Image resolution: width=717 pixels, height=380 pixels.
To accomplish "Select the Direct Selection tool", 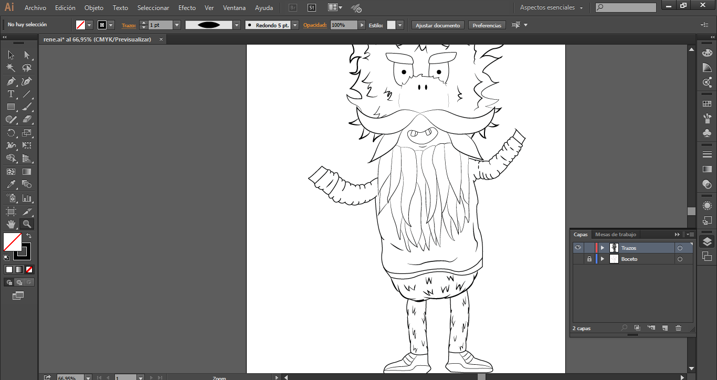I will (27, 55).
